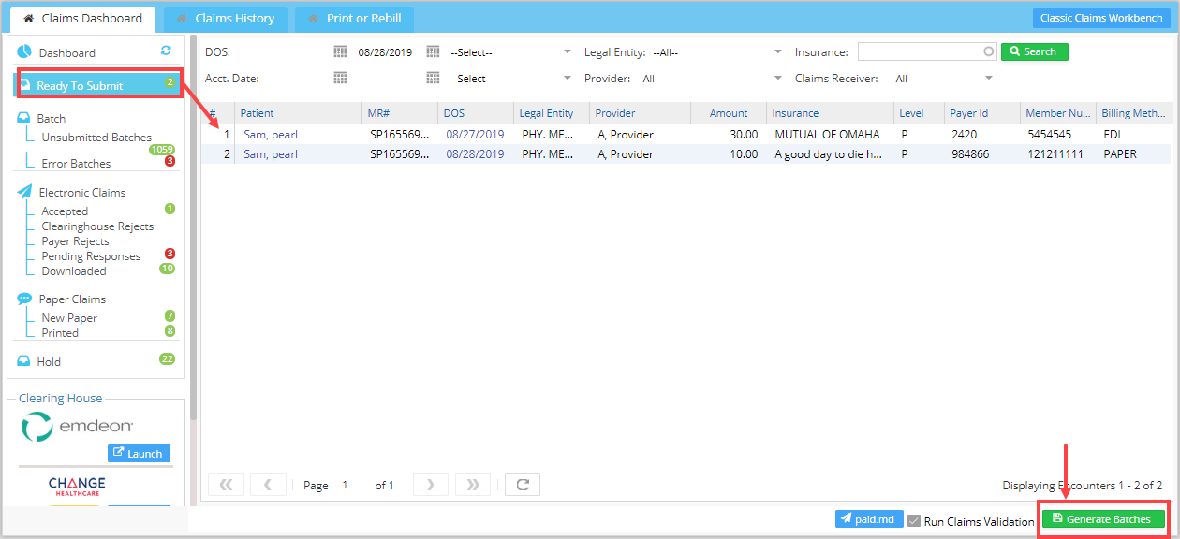This screenshot has width=1180, height=539.
Task: Open the DOS start date calendar picker
Action: [340, 52]
